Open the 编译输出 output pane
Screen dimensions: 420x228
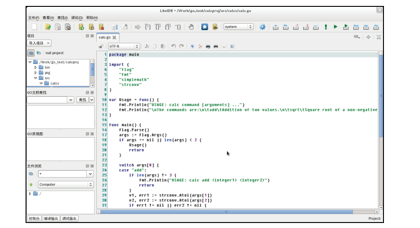click(x=51, y=218)
